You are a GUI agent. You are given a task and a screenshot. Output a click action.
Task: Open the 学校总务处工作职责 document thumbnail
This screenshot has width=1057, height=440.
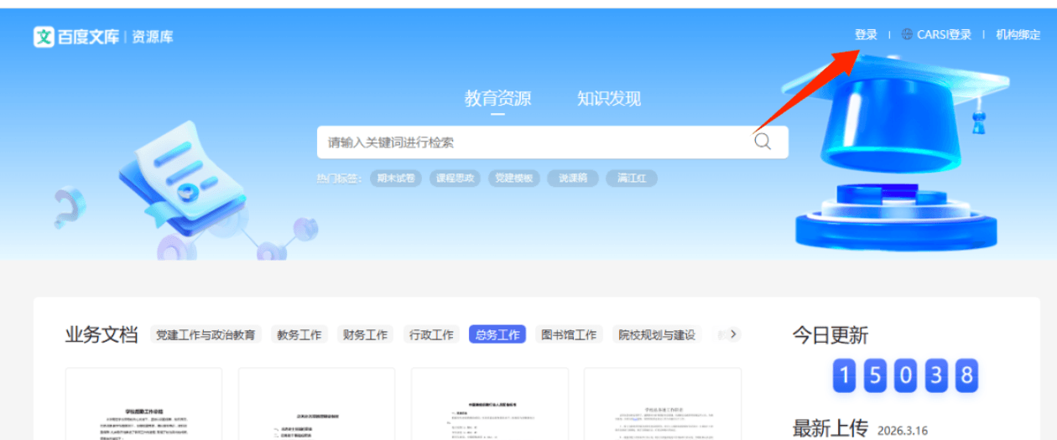point(663,404)
